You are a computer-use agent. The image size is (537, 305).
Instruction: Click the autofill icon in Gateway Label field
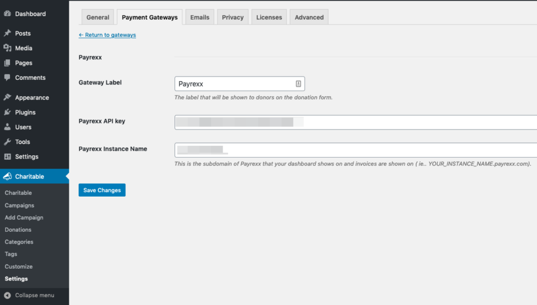coord(298,84)
